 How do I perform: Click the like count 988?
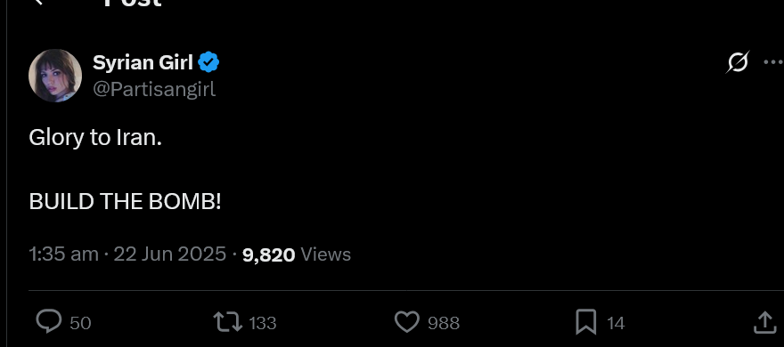click(x=444, y=324)
